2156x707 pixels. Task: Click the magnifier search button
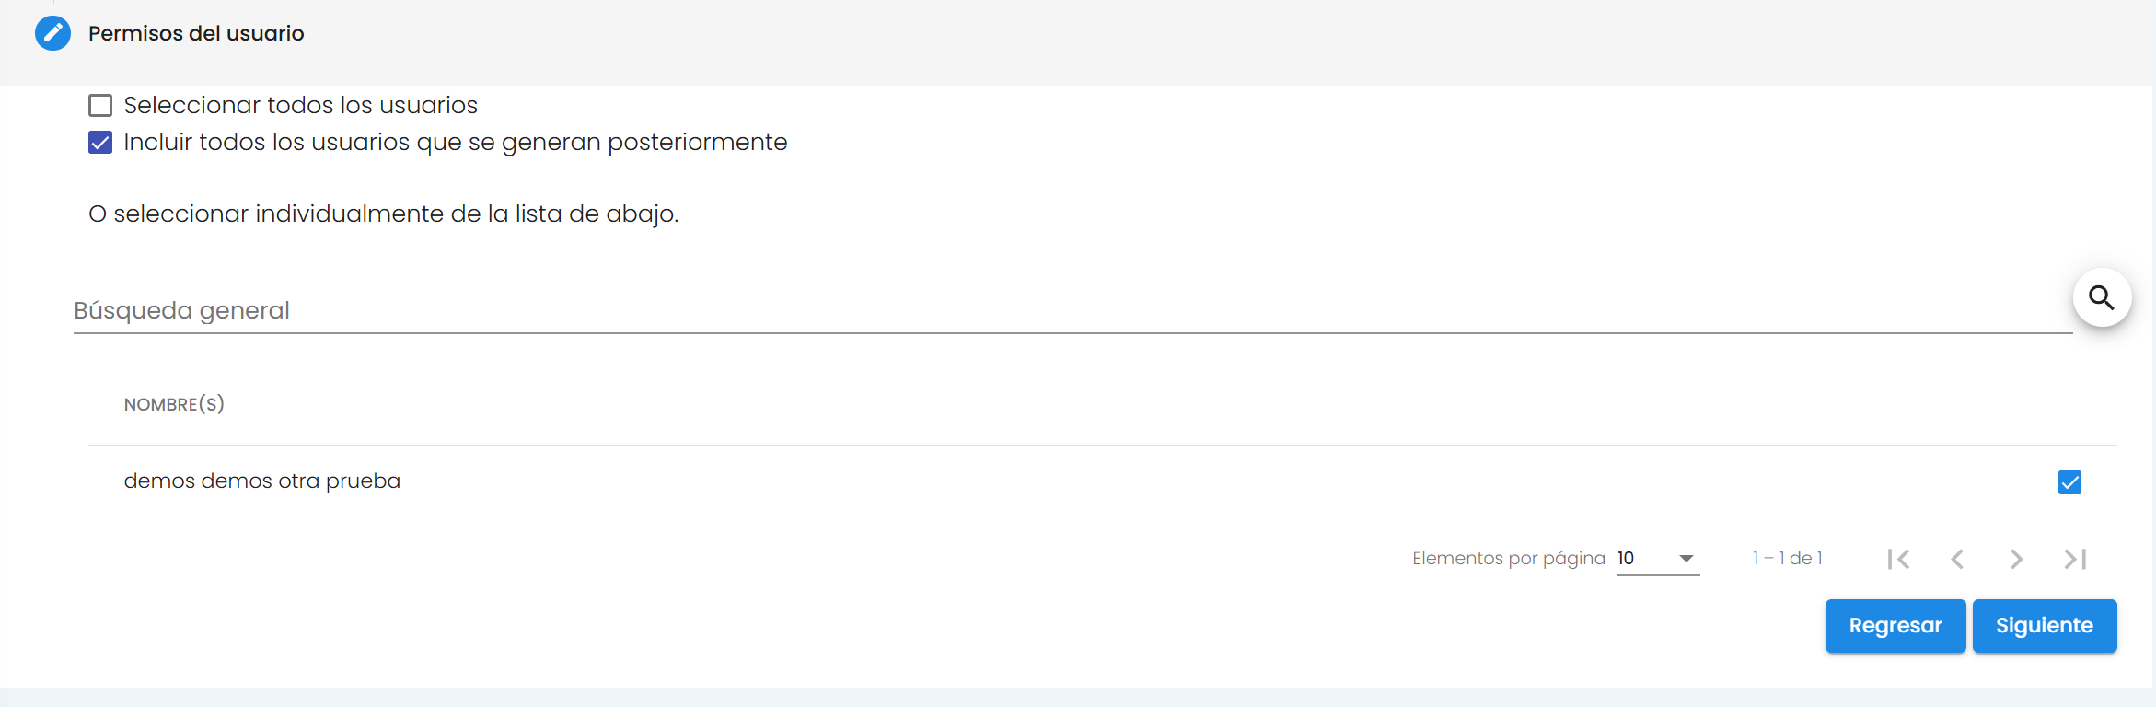(2102, 297)
